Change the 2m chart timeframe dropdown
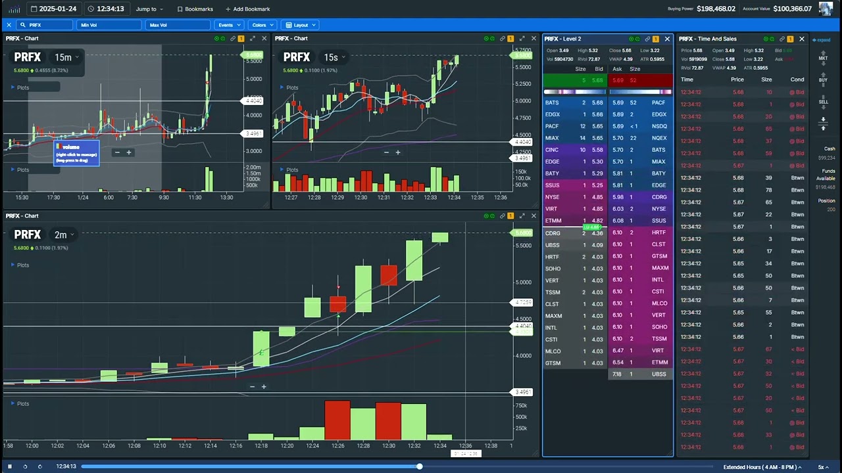 (x=64, y=235)
